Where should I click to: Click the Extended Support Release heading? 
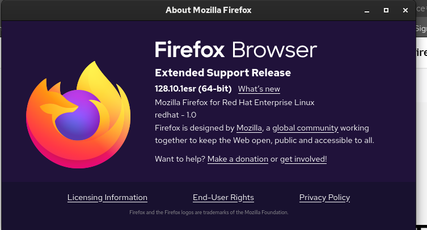coord(223,73)
